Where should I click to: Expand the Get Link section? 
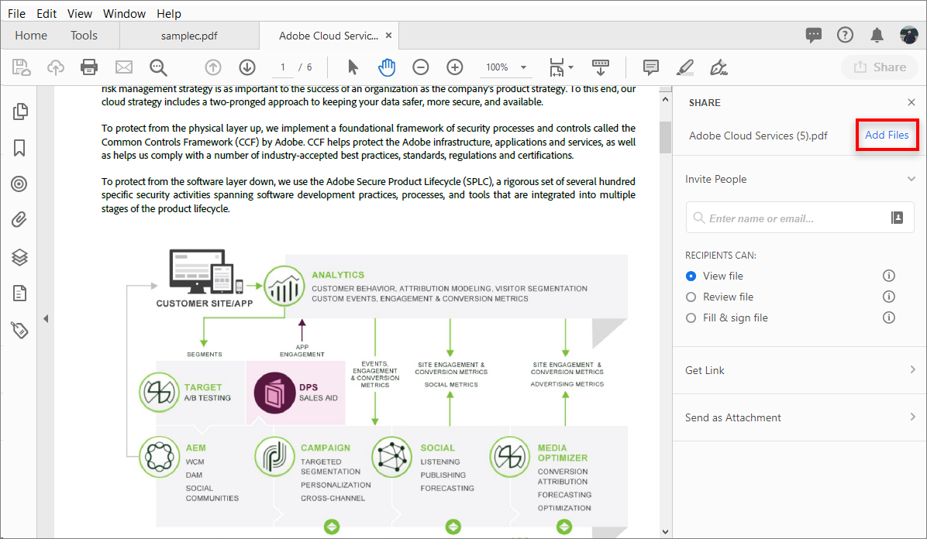click(913, 370)
